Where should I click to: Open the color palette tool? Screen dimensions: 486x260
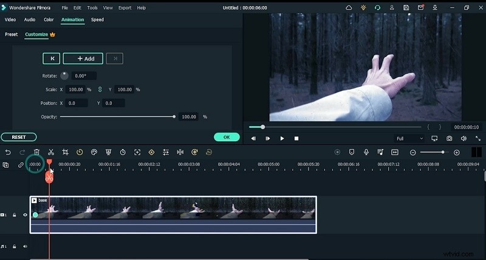click(x=94, y=152)
